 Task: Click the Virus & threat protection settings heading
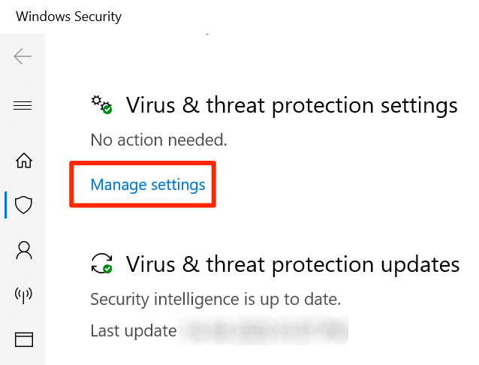tap(291, 105)
